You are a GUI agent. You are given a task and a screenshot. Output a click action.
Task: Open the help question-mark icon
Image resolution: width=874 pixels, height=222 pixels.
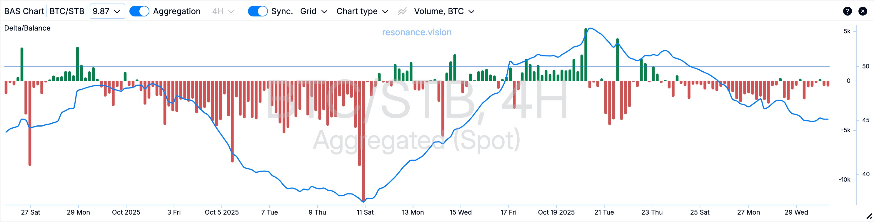847,11
